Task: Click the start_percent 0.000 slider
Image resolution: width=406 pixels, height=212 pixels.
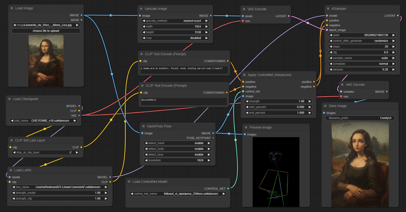Action: 279,107
